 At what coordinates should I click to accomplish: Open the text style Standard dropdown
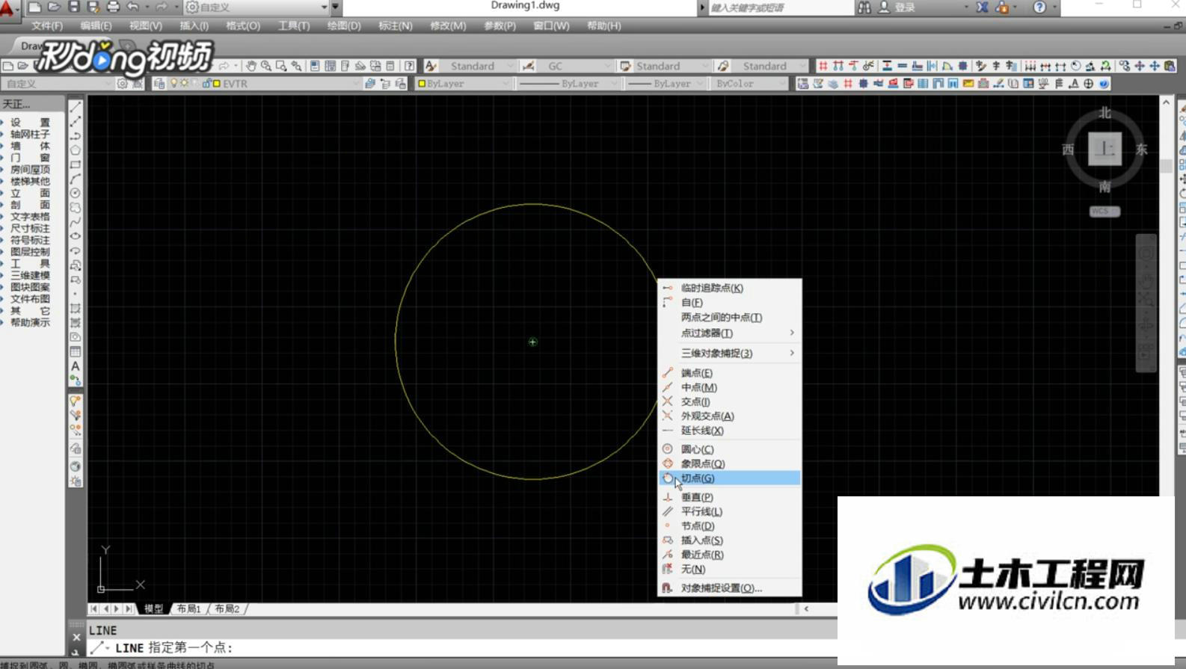pyautogui.click(x=479, y=66)
